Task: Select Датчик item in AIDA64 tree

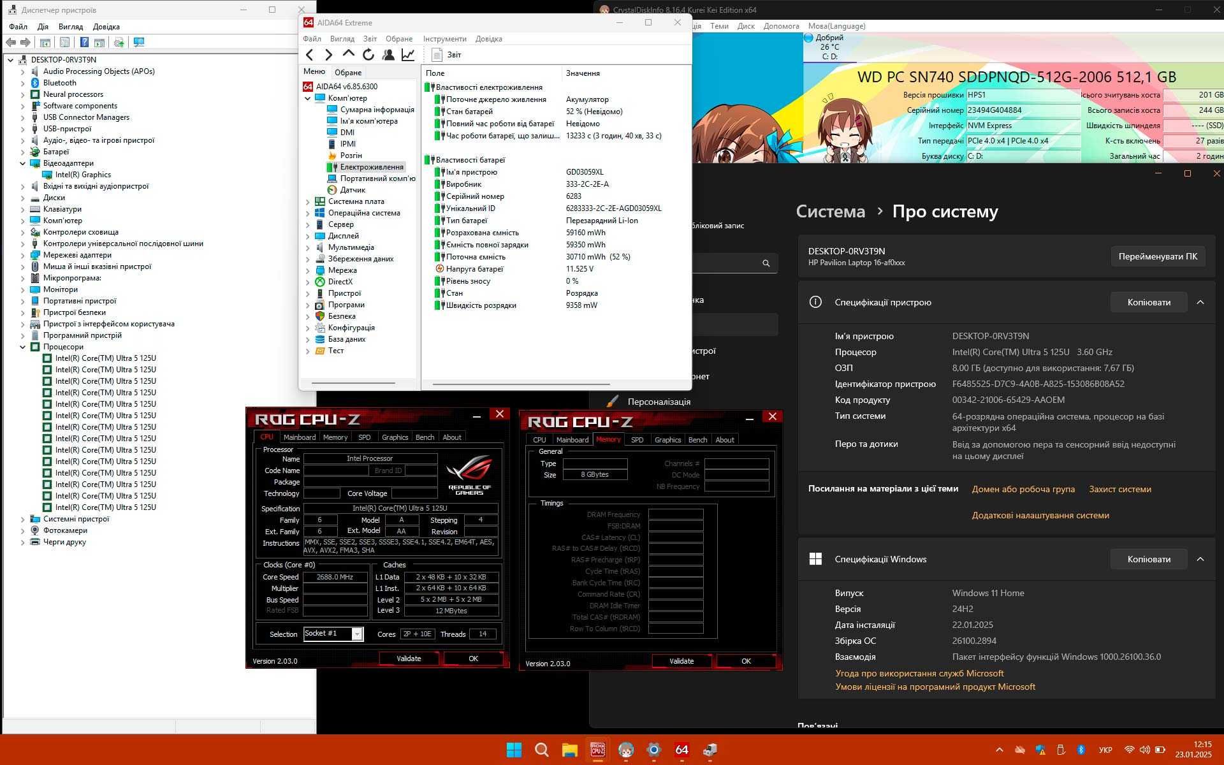Action: pos(353,190)
